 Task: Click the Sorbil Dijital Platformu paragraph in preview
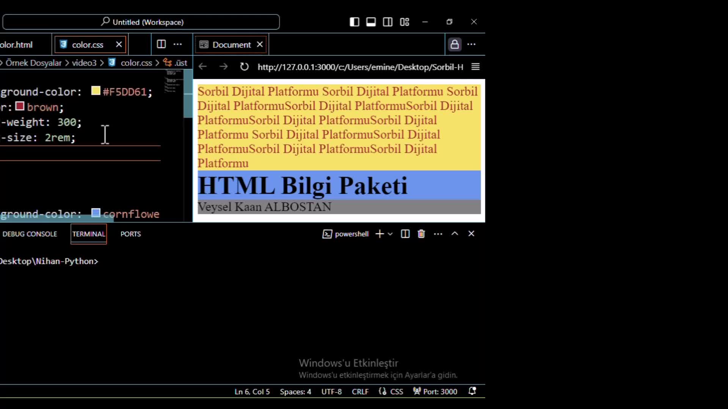pyautogui.click(x=339, y=127)
